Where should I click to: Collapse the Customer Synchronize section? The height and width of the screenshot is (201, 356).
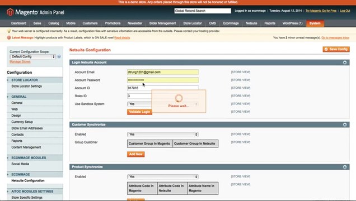click(345, 125)
